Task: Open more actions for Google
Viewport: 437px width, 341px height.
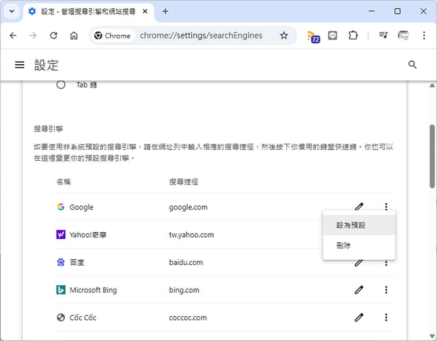Action: pyautogui.click(x=386, y=207)
